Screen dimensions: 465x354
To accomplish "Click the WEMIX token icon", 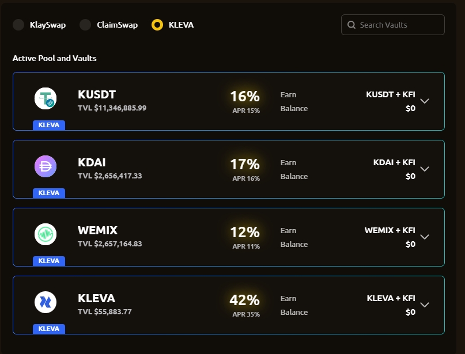I will [46, 234].
